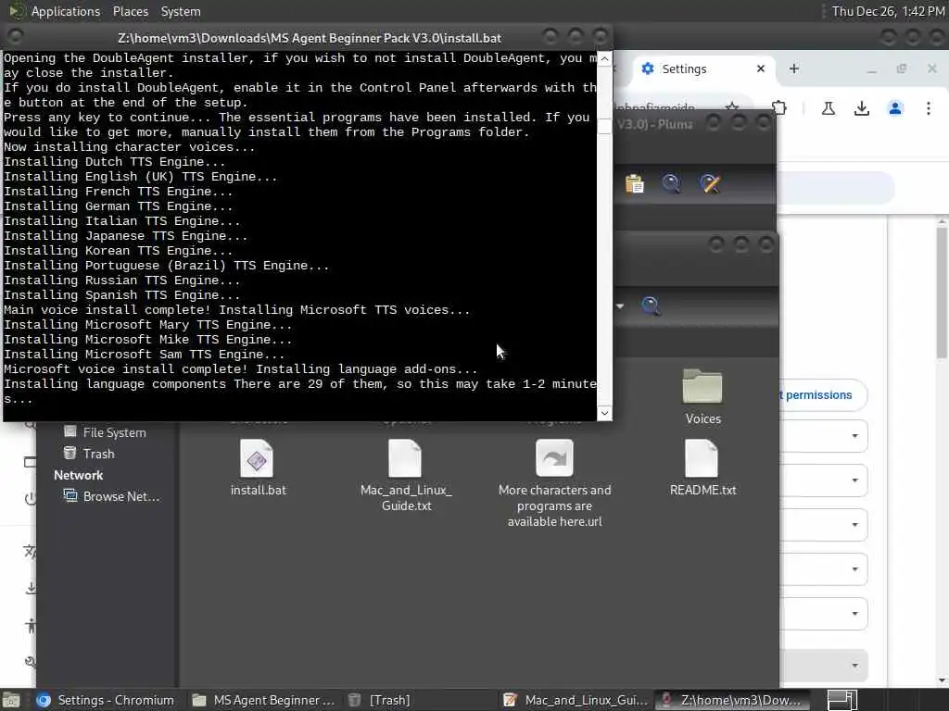Click the Chromium settings page scrollbar thumb

click(x=942, y=292)
